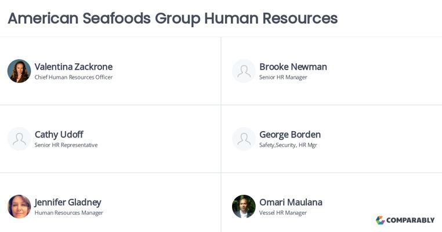Open the Valentina Zackrone name link
The width and height of the screenshot is (442, 232).
pos(74,67)
